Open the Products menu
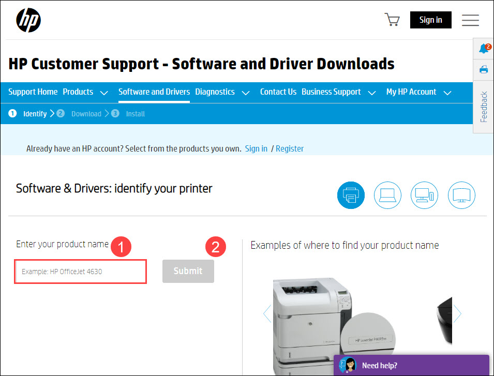This screenshot has height=376, width=494. pyautogui.click(x=78, y=92)
